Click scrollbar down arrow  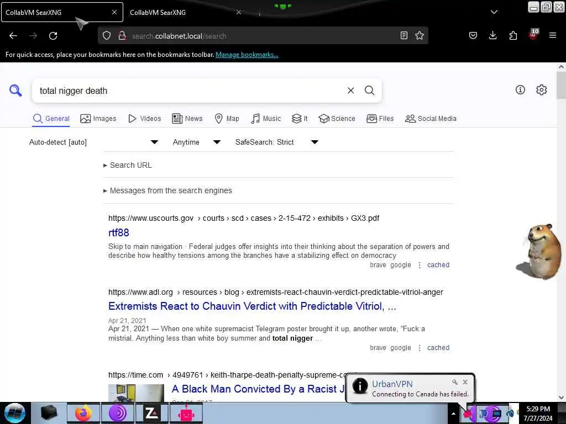[x=561, y=397]
